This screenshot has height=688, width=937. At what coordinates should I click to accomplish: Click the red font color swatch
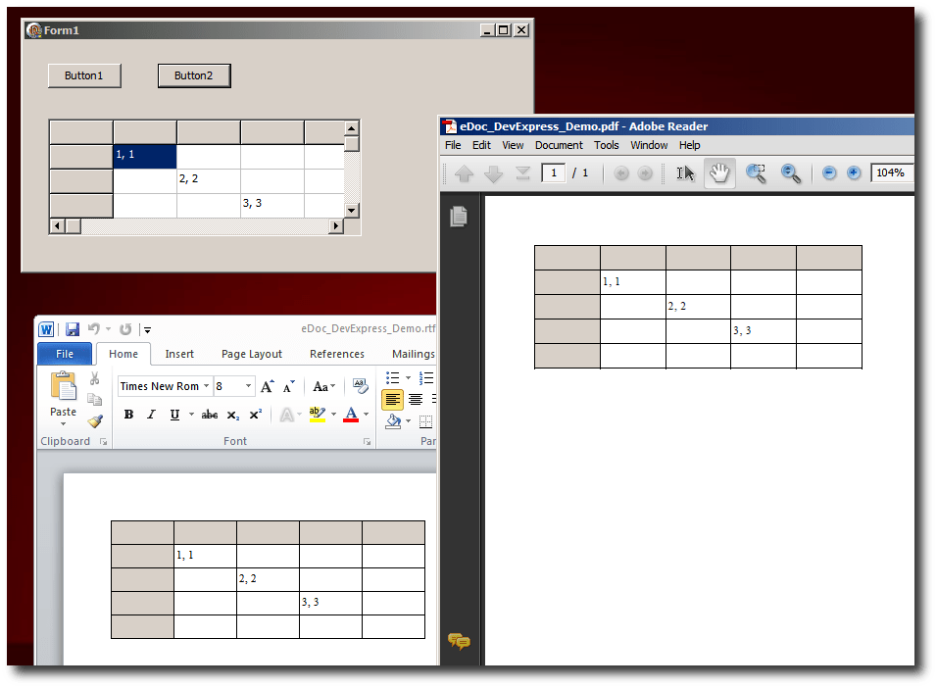coord(352,419)
